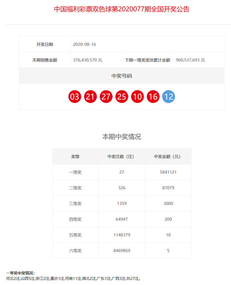The height and width of the screenshot is (285, 231).
Task: Click the province breakdown line starting 河北2注
Action: point(73,279)
